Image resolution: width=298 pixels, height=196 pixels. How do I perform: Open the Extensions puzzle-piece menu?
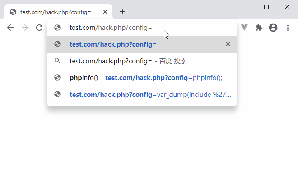pyautogui.click(x=258, y=28)
